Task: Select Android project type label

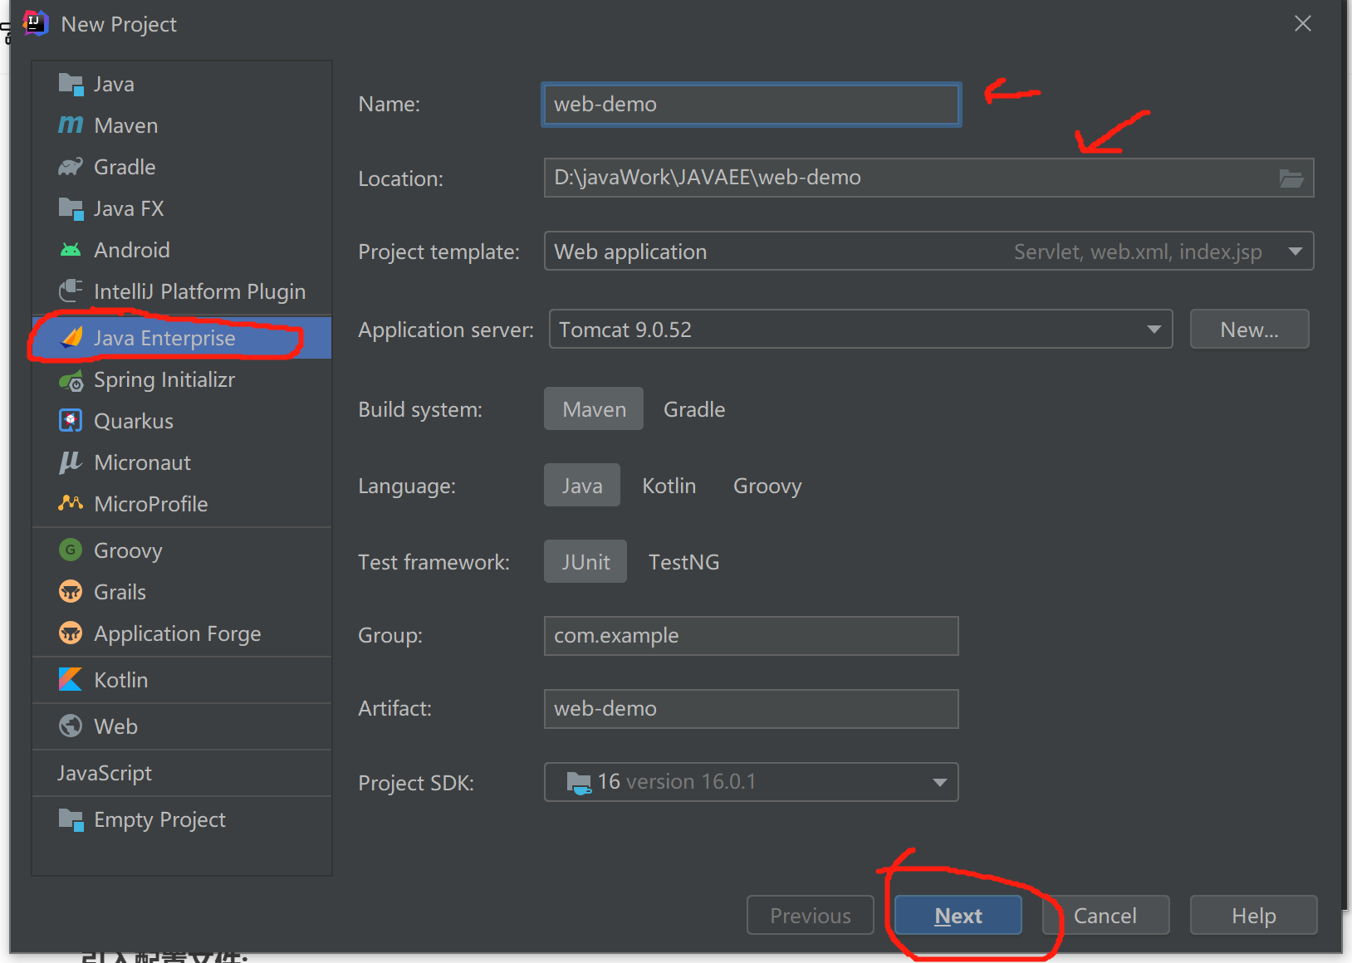Action: point(132,250)
